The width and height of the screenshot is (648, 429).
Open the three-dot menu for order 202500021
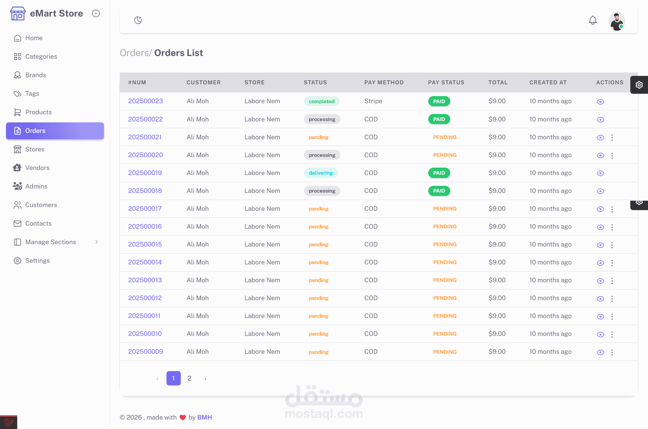(x=612, y=137)
